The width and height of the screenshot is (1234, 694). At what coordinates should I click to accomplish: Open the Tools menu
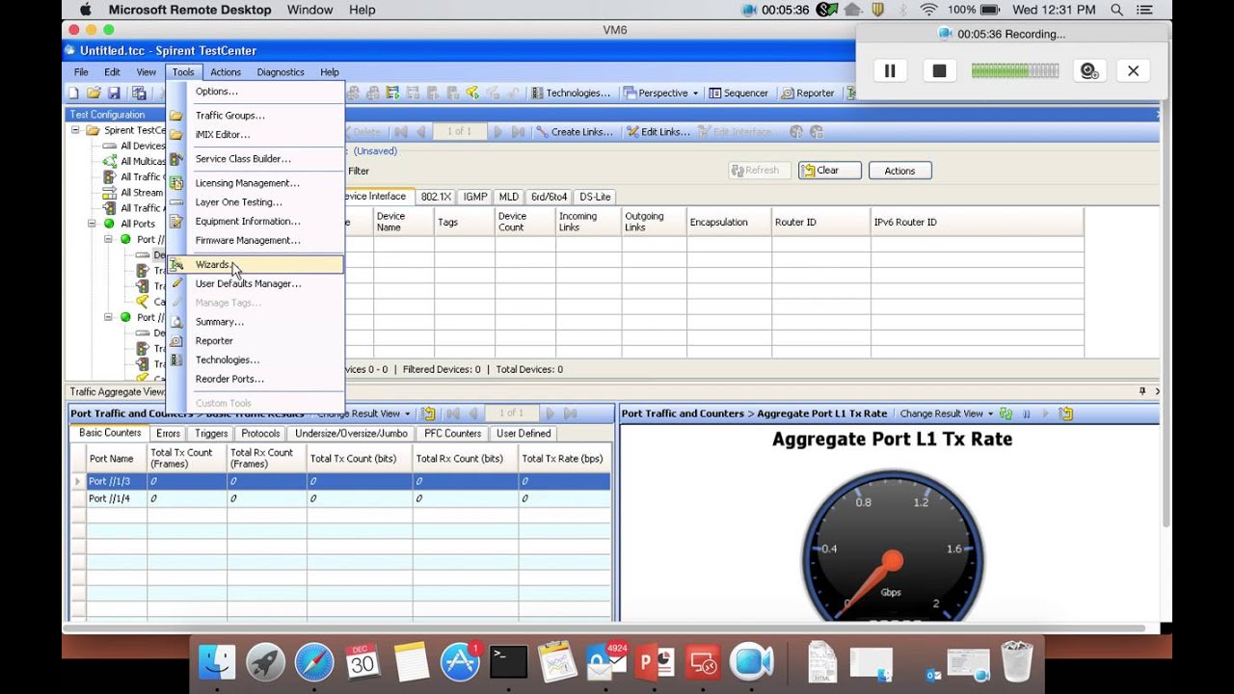pyautogui.click(x=183, y=72)
